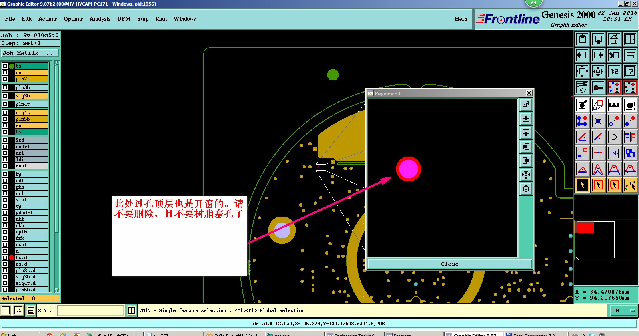Open the Actions menu

[x=48, y=19]
